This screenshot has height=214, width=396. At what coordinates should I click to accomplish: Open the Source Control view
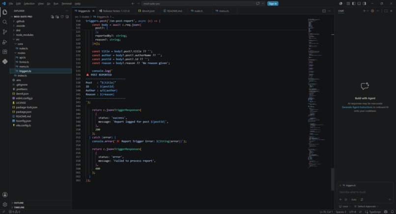tap(5, 32)
